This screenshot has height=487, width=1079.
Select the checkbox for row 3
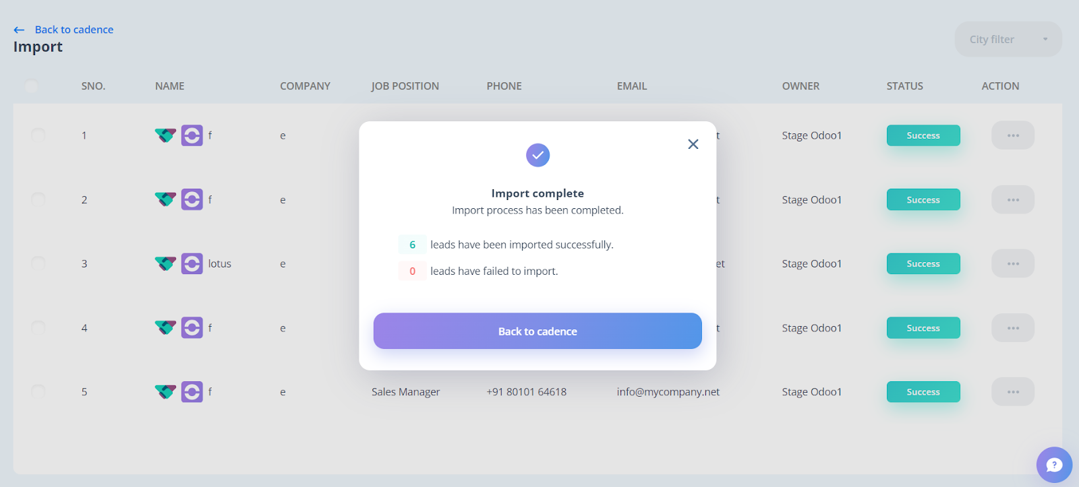(38, 263)
